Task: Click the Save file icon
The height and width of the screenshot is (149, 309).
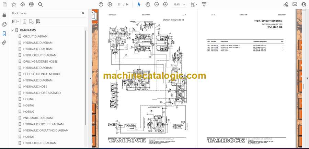Action: tap(5, 4)
